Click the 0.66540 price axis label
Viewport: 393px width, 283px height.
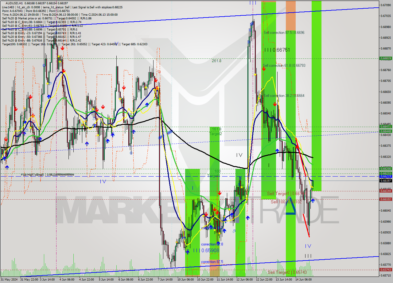(x=386, y=113)
